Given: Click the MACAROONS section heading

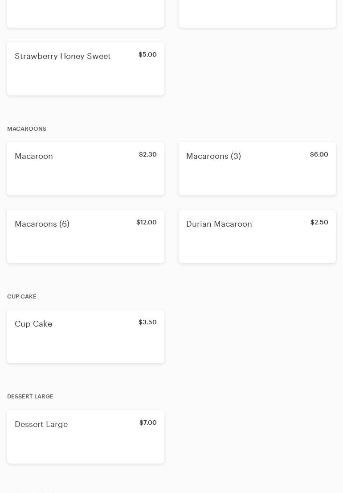Looking at the screenshot, I should 27,129.
